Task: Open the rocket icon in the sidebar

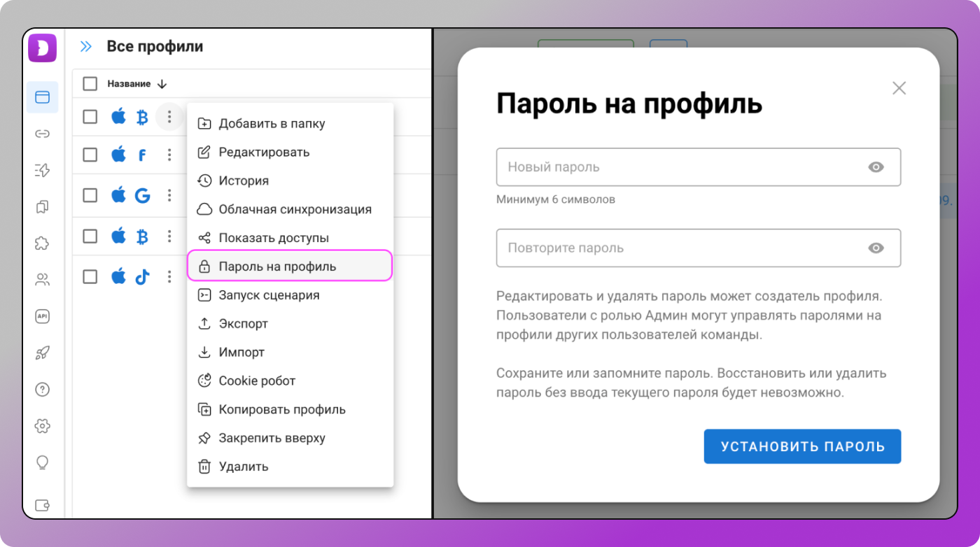Action: click(42, 353)
